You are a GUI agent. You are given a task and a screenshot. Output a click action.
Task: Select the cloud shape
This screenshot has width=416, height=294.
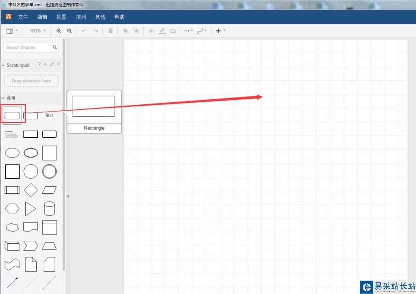click(12, 227)
